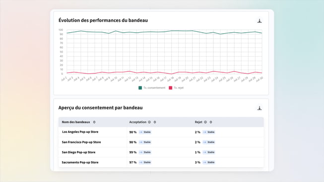
Task: Click the Tx. rejet legend label
Action: point(179,88)
